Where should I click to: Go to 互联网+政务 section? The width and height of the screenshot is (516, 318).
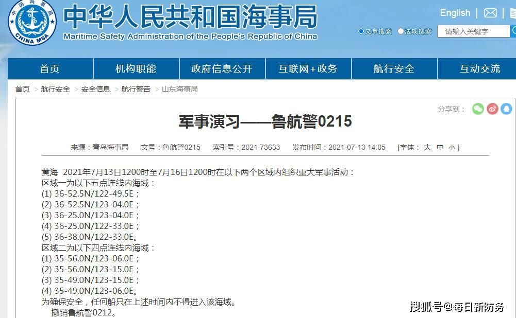click(x=308, y=68)
